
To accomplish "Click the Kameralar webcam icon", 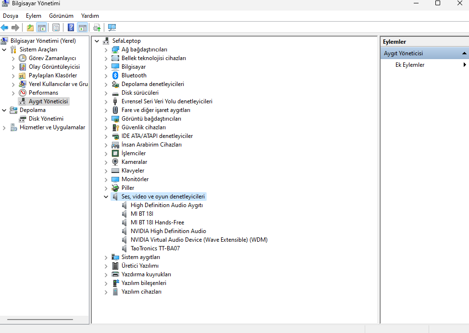I will [115, 162].
